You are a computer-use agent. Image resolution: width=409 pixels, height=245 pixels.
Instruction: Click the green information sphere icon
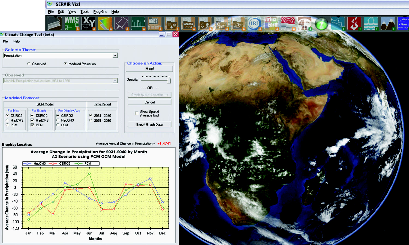(321, 24)
